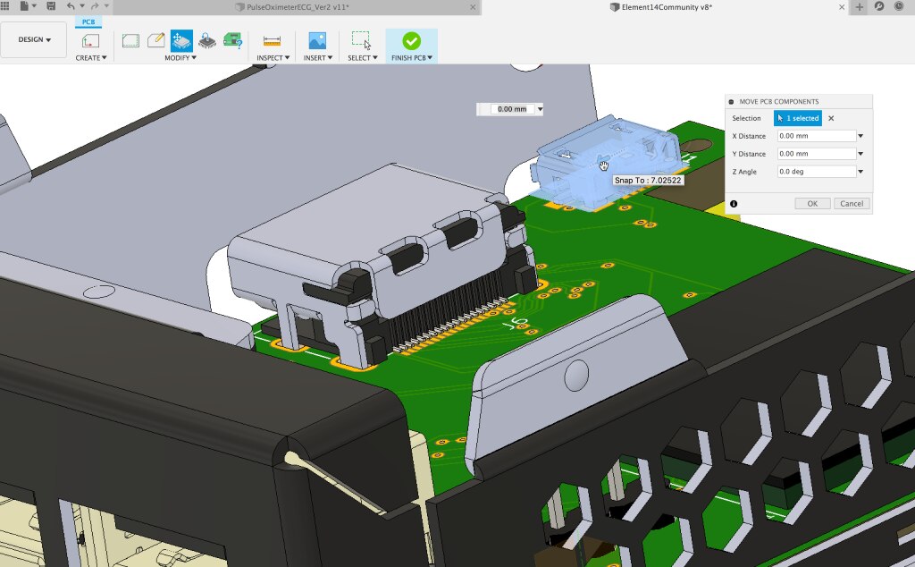Select the Modify board shape icon
The width and height of the screenshot is (915, 567).
(130, 40)
